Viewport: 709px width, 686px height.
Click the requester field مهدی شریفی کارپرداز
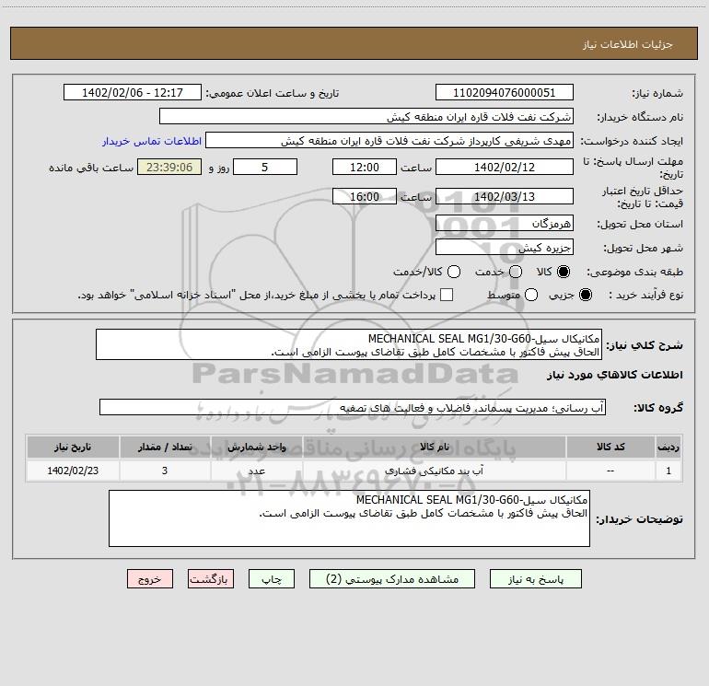point(389,140)
